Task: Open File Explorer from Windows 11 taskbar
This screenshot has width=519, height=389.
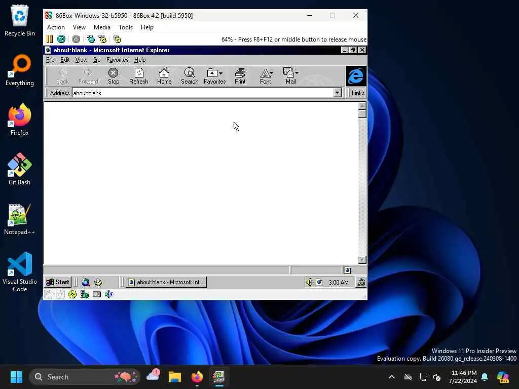Action: [175, 377]
